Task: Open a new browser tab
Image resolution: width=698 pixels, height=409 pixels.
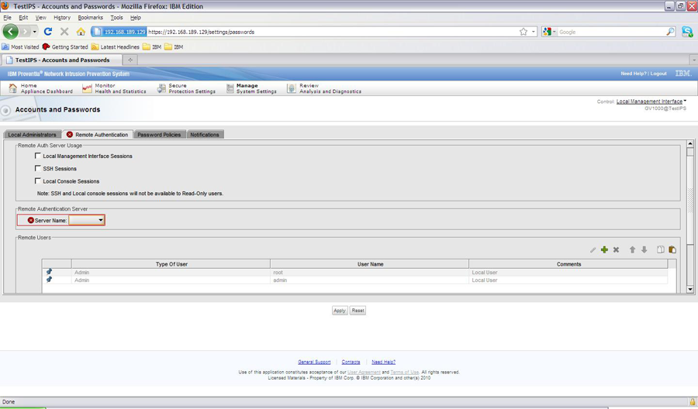Action: [130, 60]
